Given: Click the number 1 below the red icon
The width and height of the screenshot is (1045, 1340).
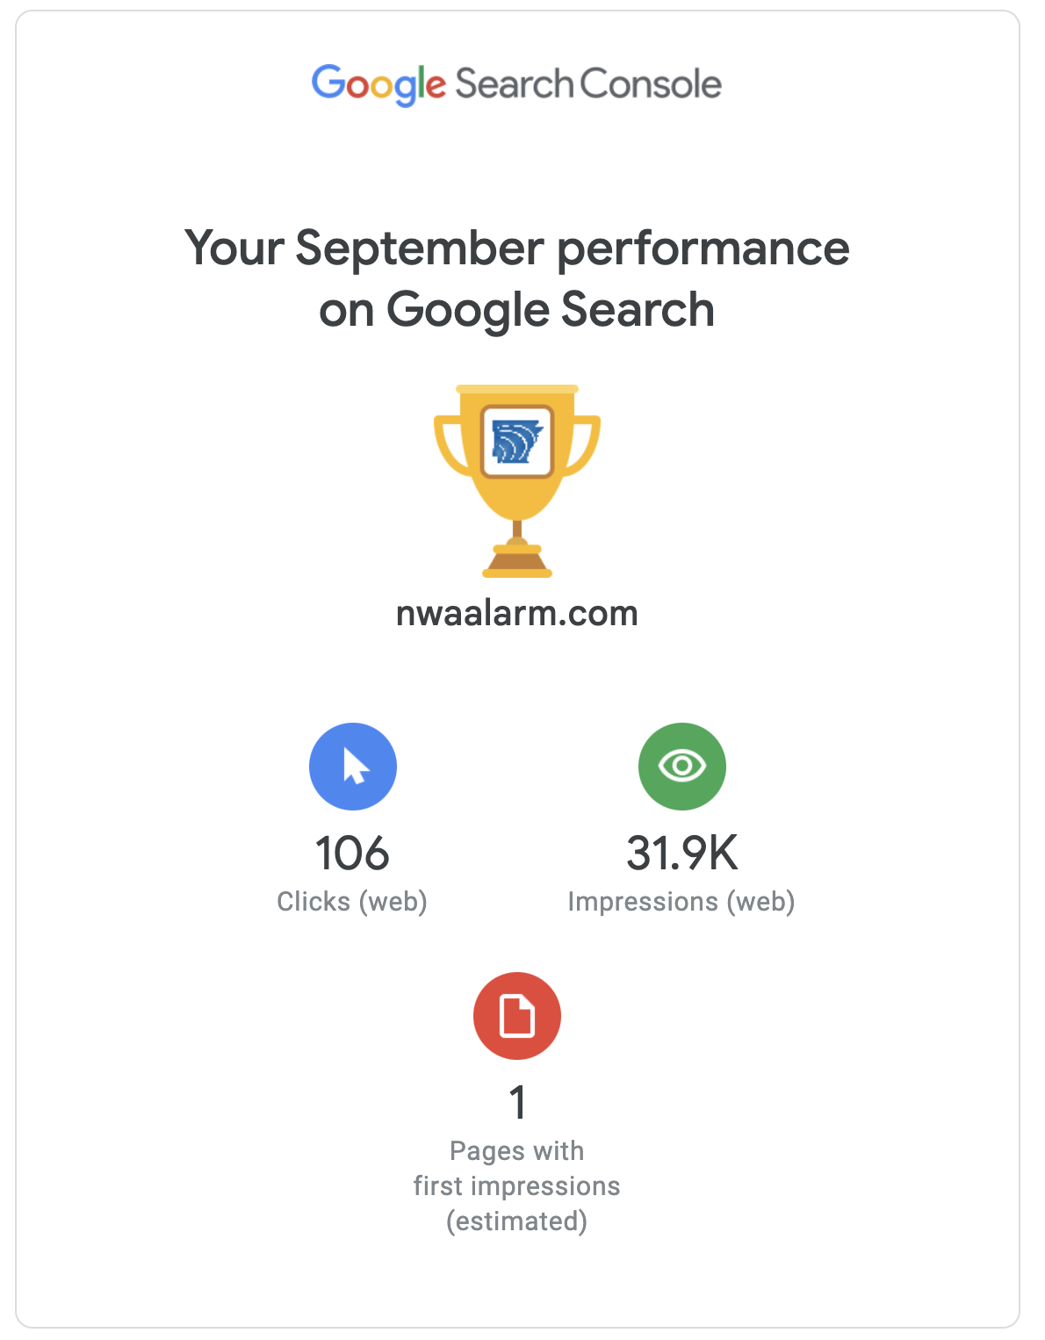Looking at the screenshot, I should pyautogui.click(x=518, y=1103).
